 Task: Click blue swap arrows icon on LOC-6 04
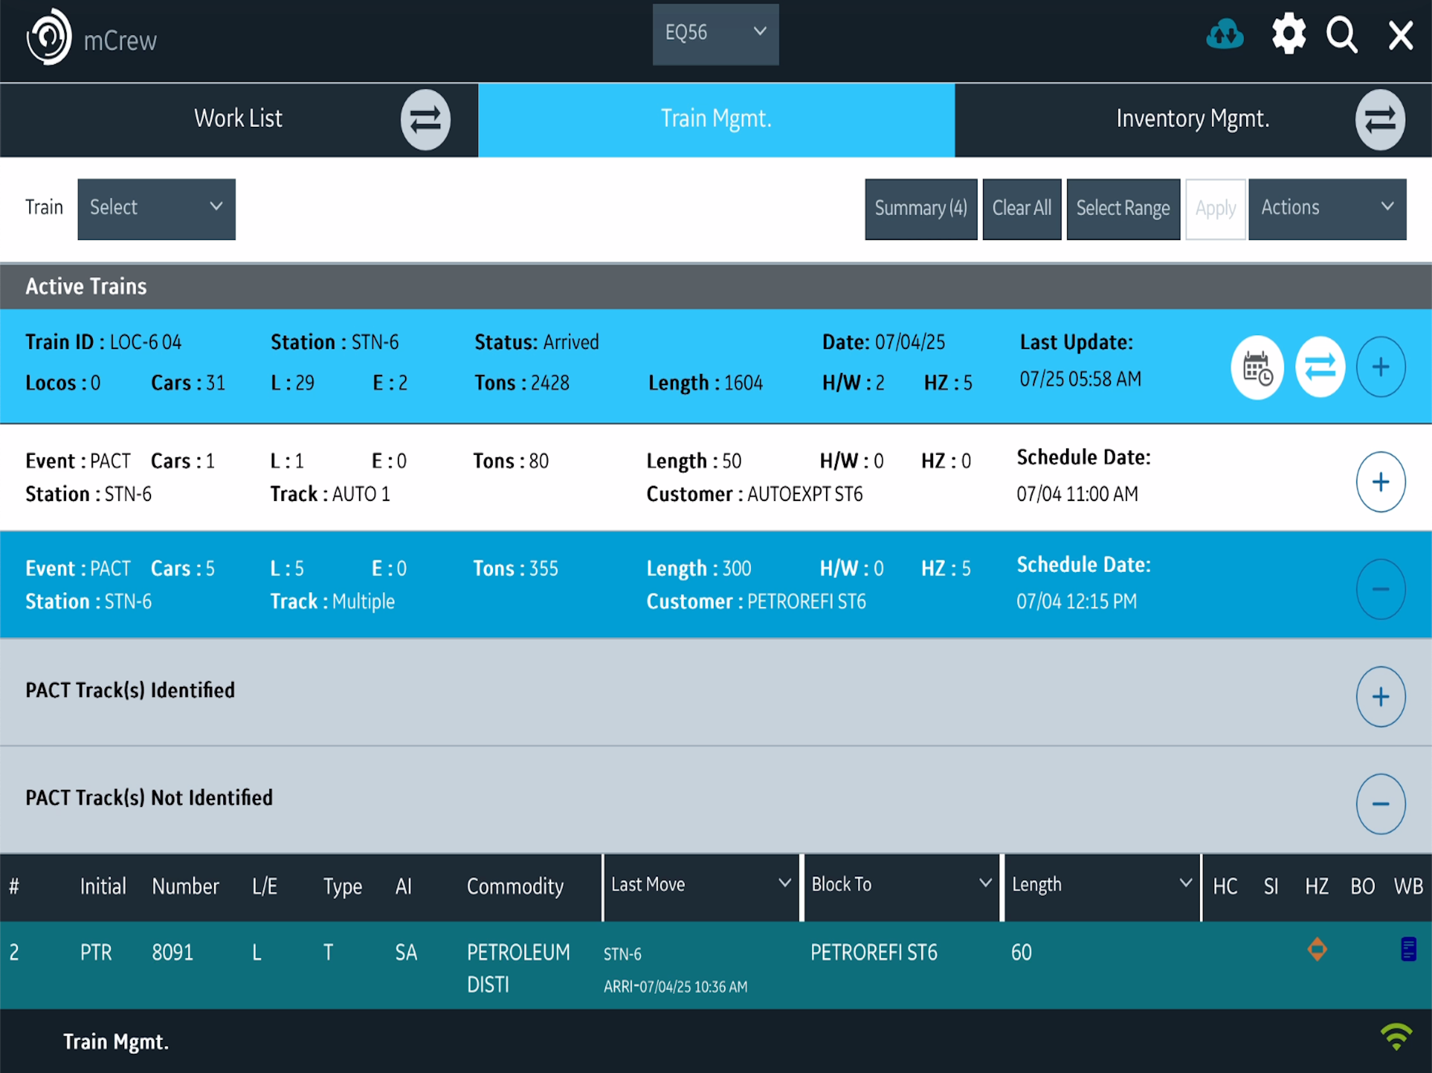(x=1320, y=367)
